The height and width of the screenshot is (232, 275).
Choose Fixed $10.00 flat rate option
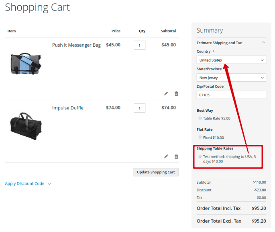(x=200, y=137)
